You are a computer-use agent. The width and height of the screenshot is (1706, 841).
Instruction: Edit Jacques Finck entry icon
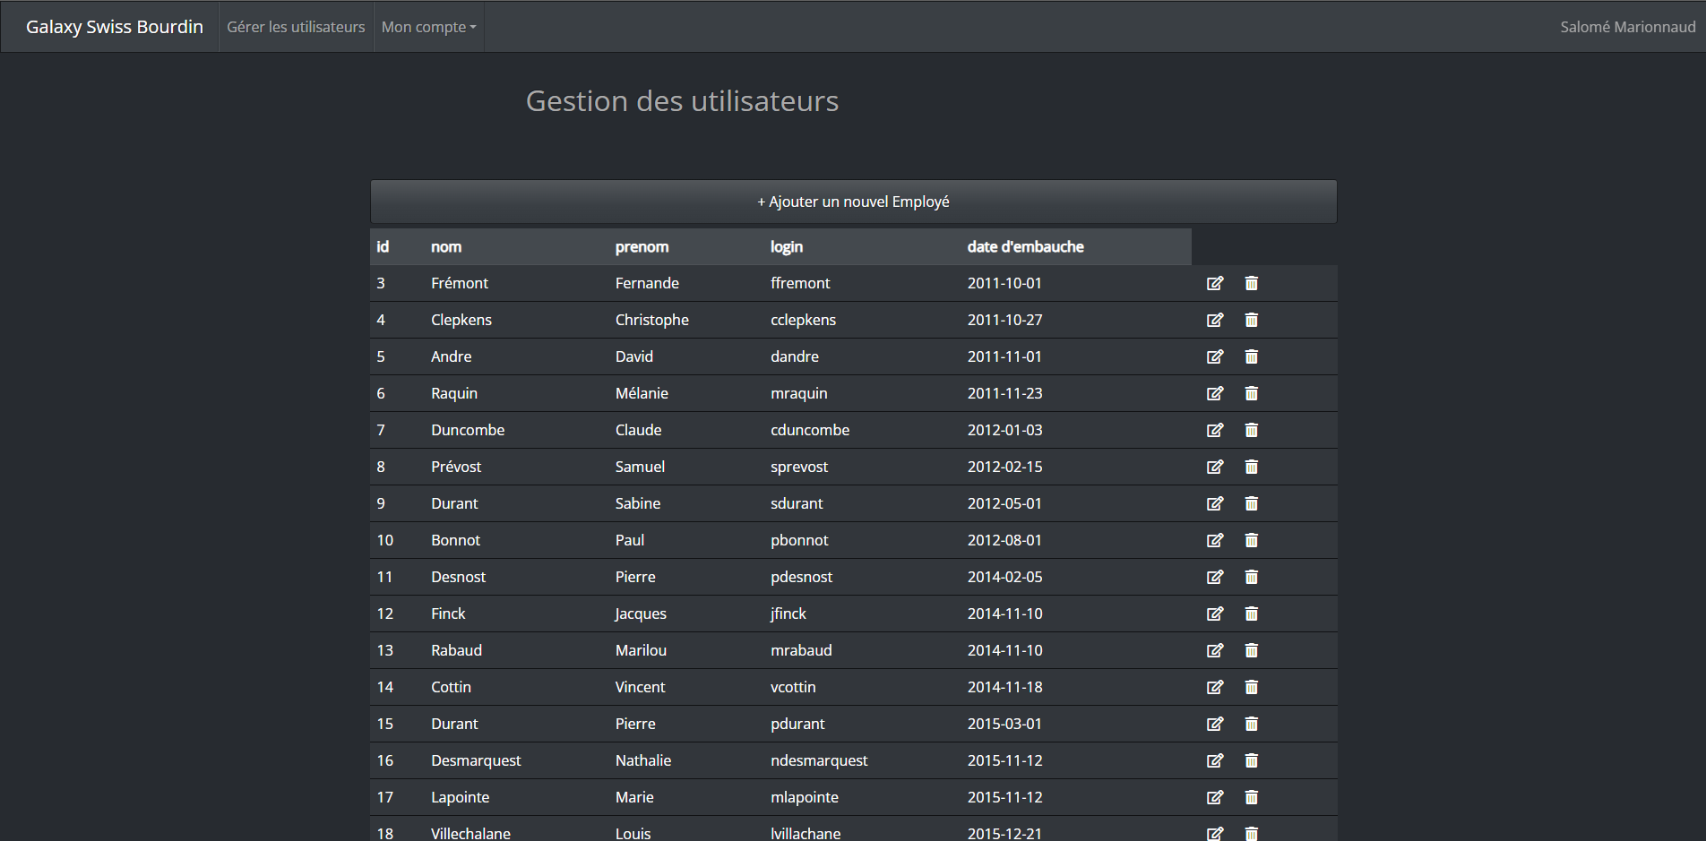click(x=1214, y=614)
